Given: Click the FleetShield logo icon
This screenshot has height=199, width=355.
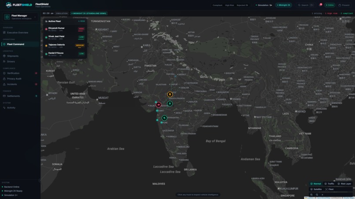Looking at the screenshot, I should coord(9,5).
